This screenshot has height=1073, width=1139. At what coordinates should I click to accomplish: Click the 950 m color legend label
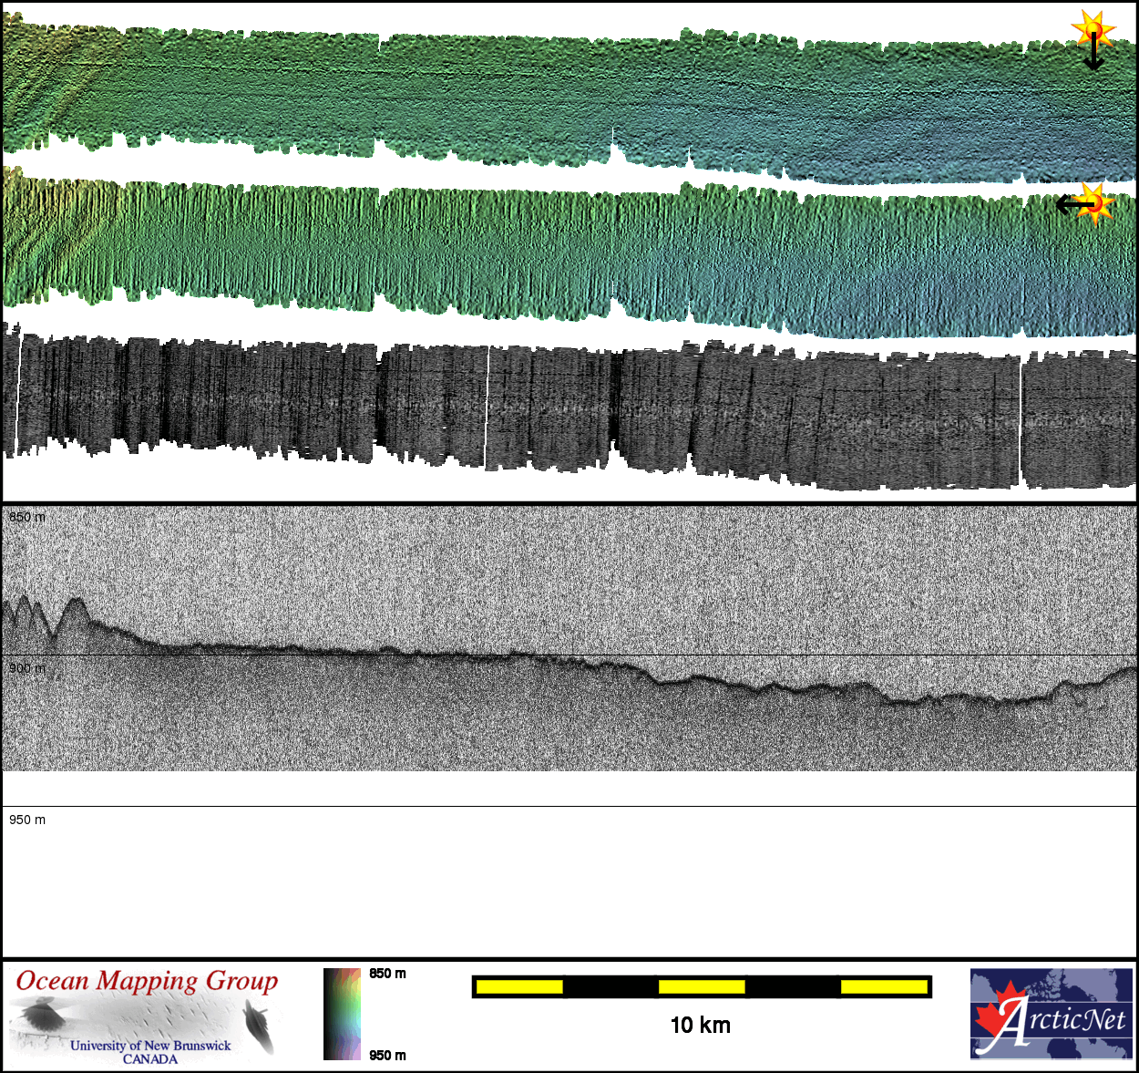click(387, 1056)
